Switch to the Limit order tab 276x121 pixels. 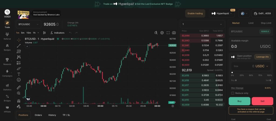[x=251, y=23]
